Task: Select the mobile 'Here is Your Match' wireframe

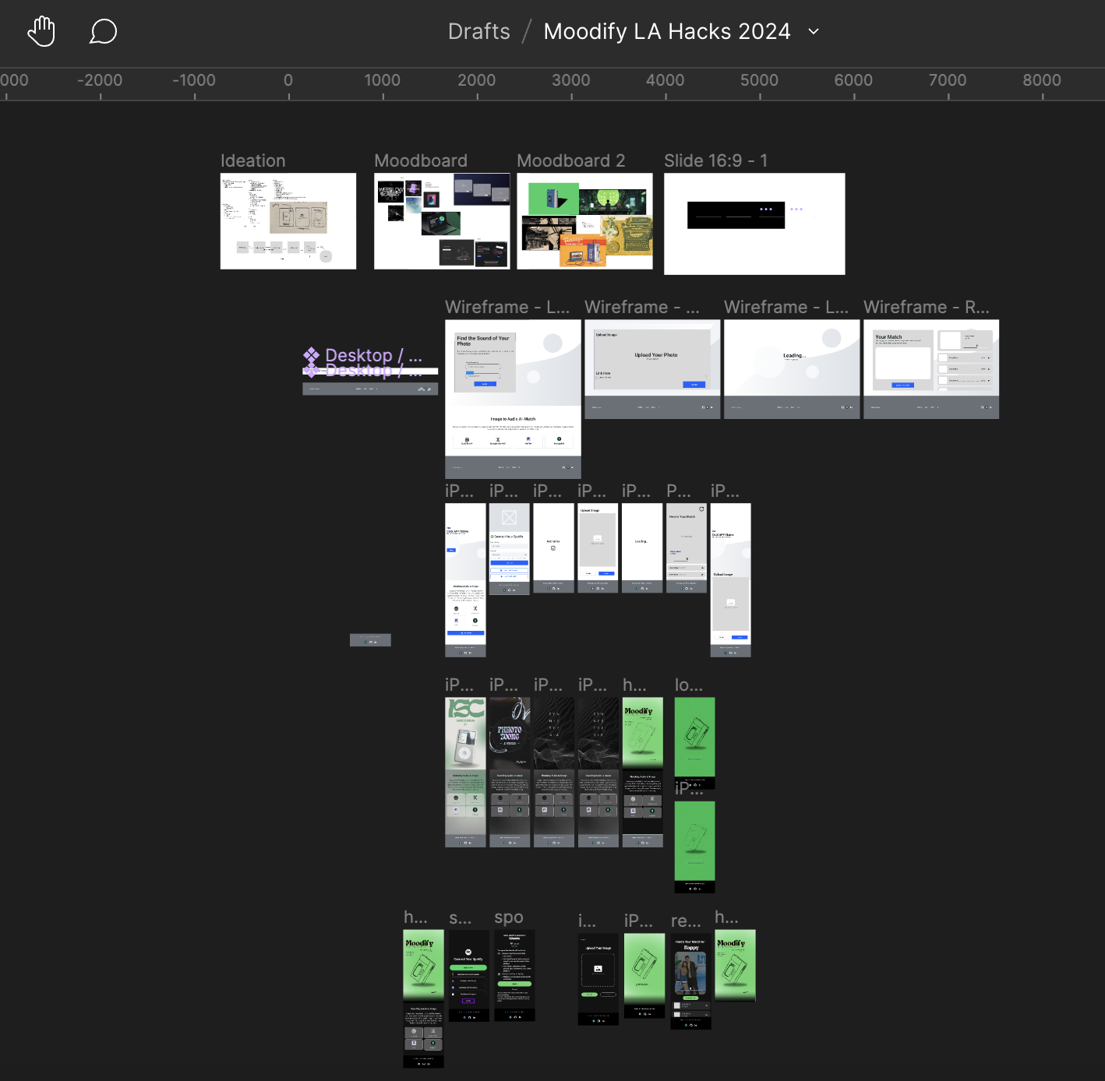Action: 687,548
